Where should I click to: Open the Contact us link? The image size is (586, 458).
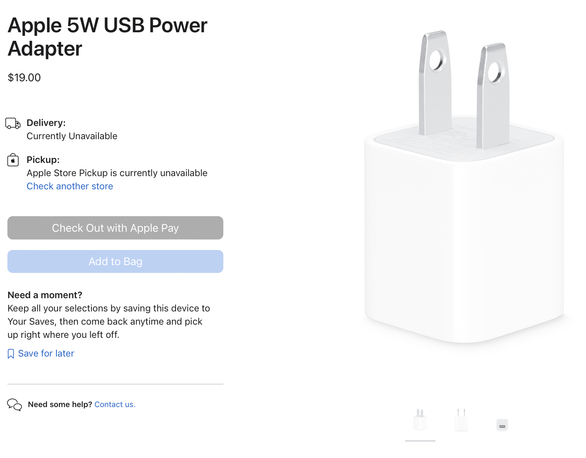pos(115,404)
